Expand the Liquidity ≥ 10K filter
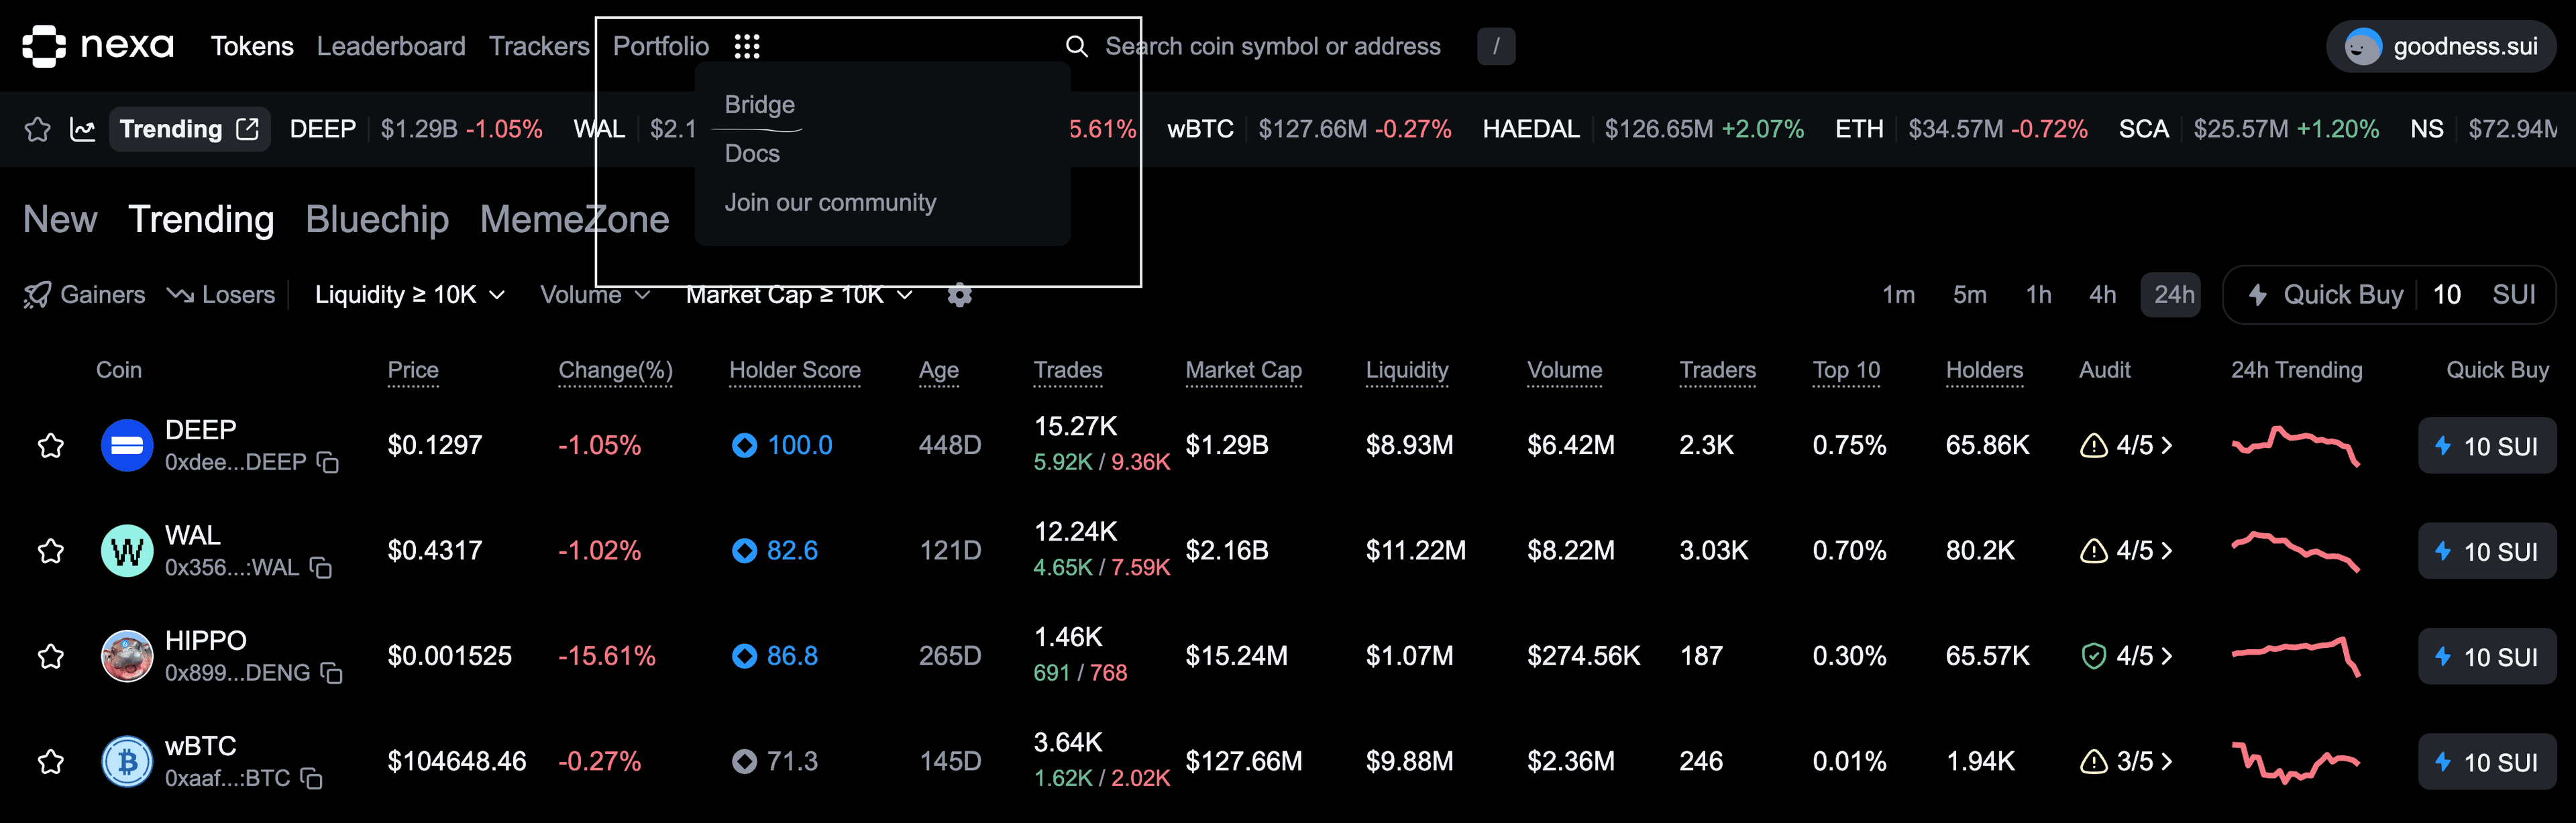The image size is (2576, 823). tap(409, 295)
